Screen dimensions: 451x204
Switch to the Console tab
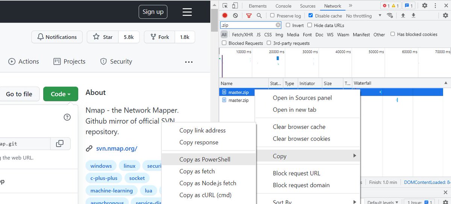pyautogui.click(x=283, y=6)
